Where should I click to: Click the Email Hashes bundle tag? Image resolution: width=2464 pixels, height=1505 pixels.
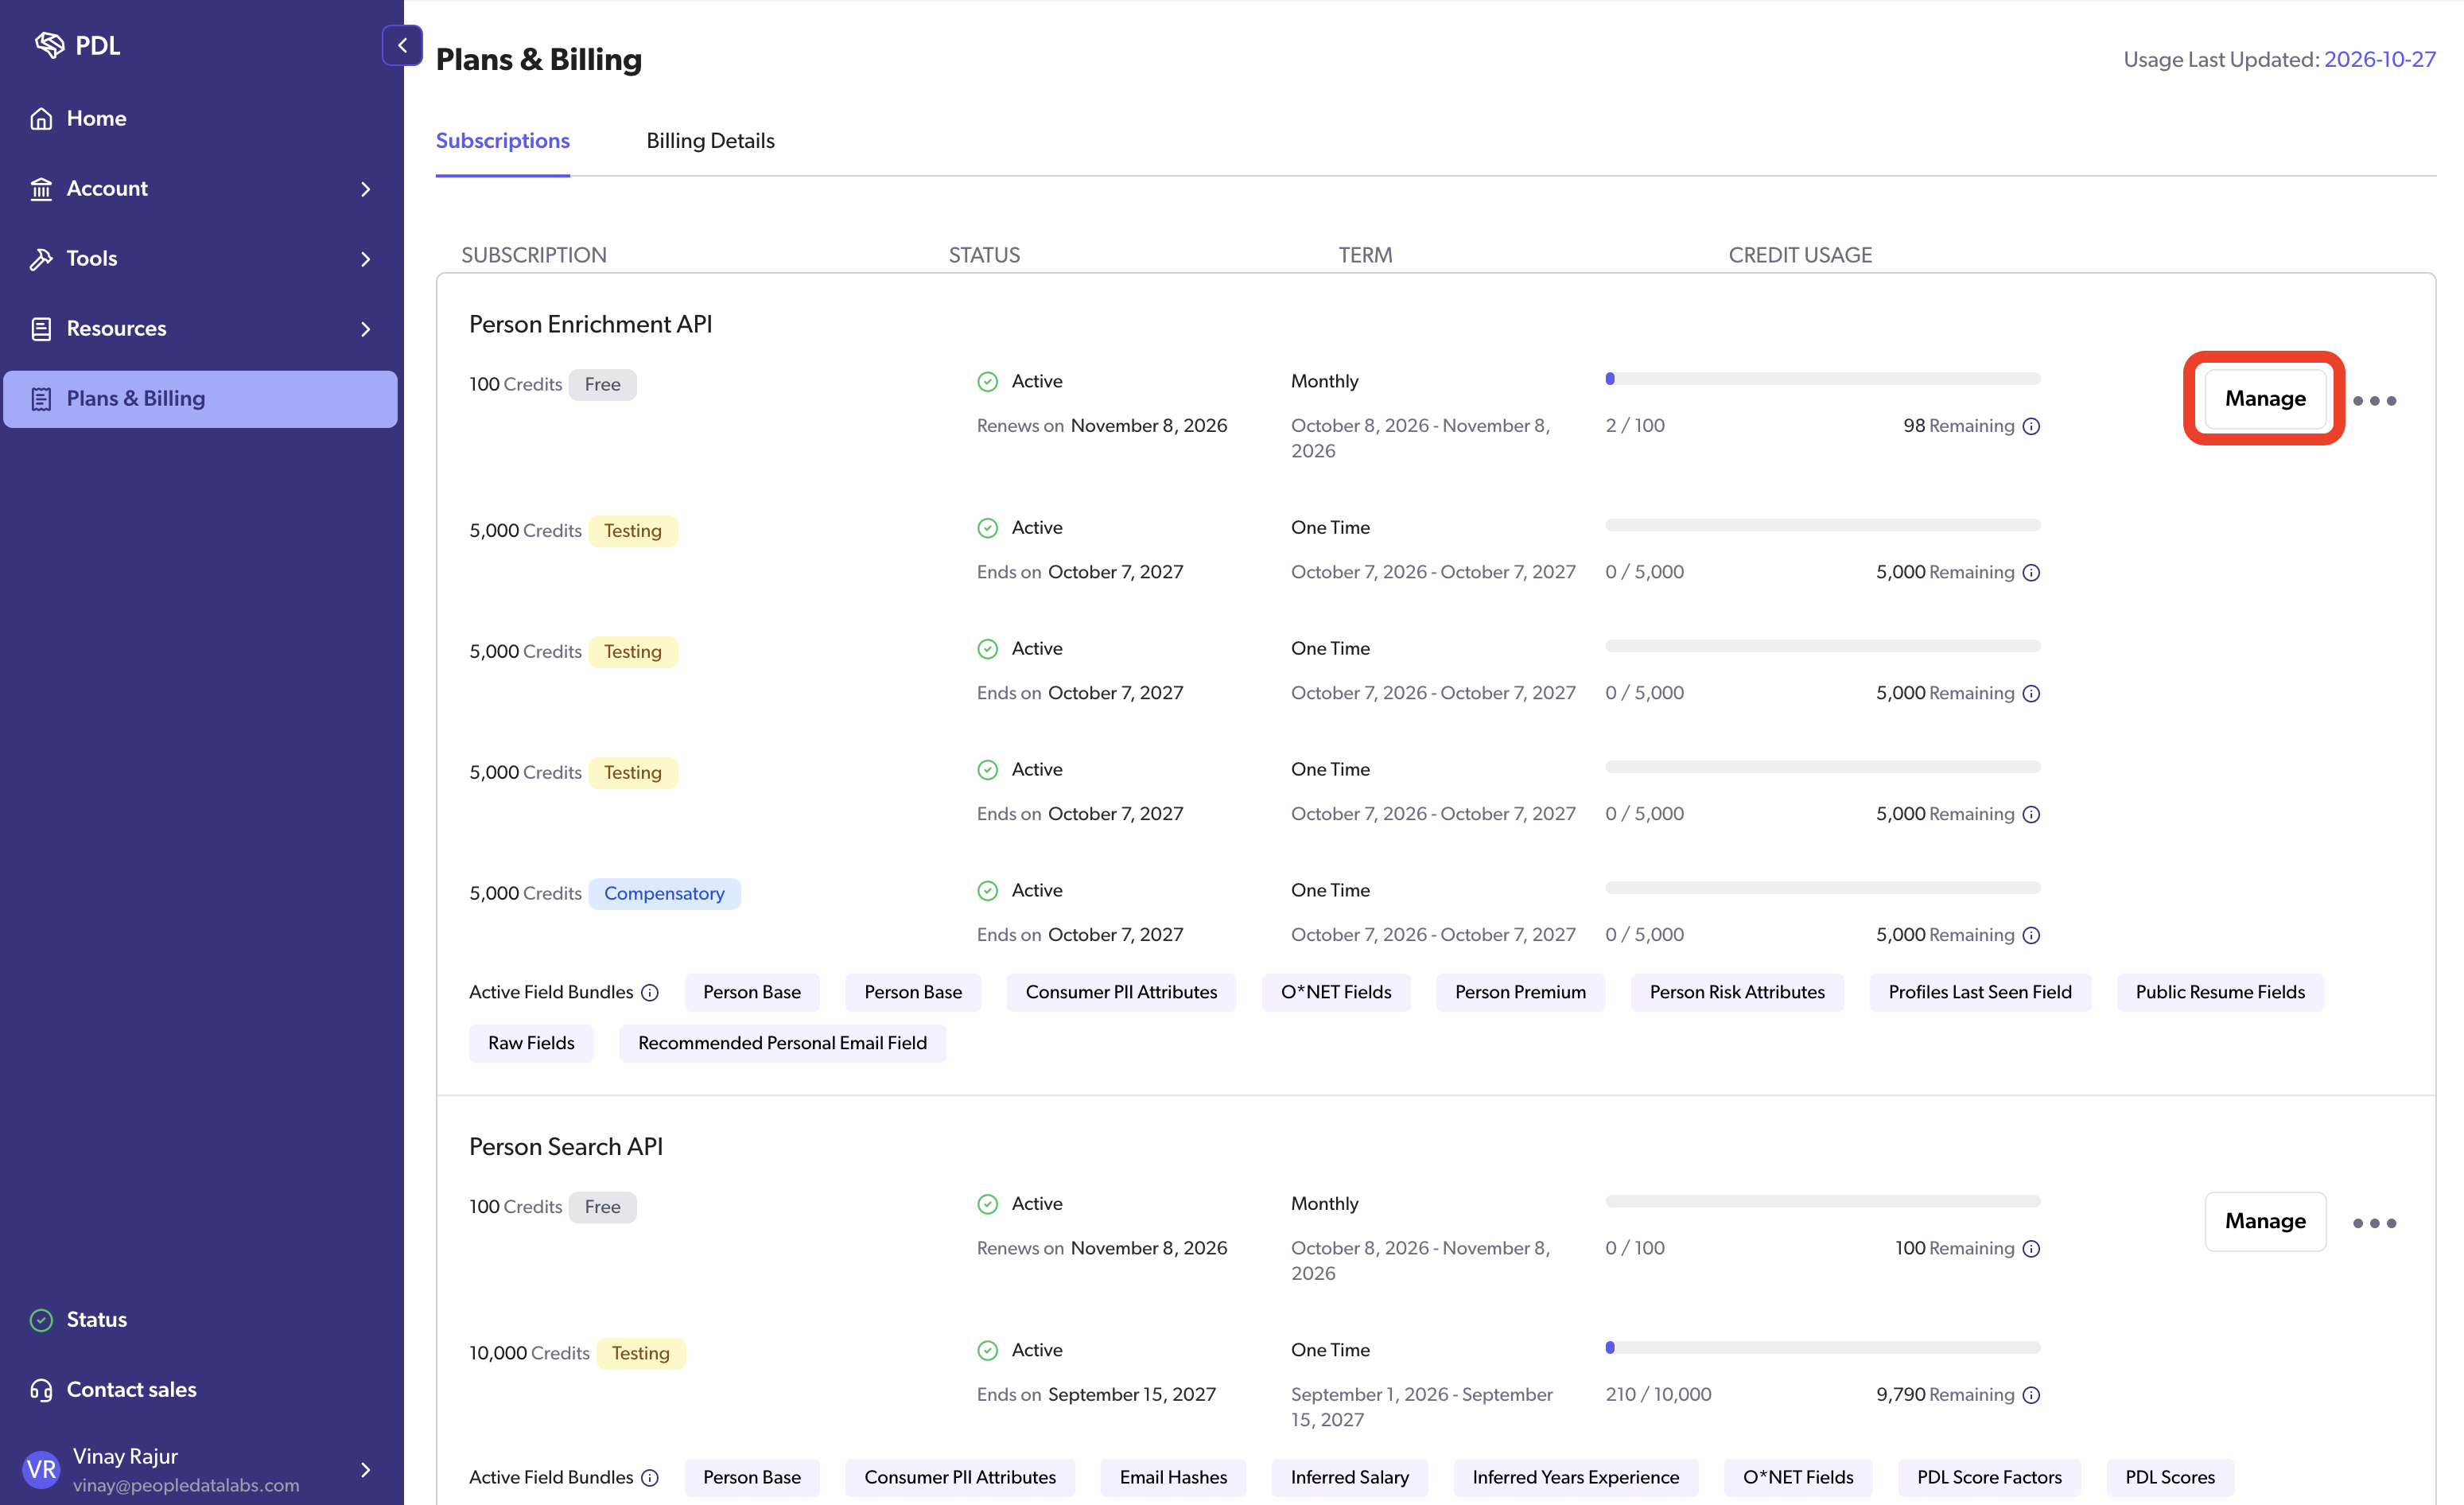pos(1173,1478)
